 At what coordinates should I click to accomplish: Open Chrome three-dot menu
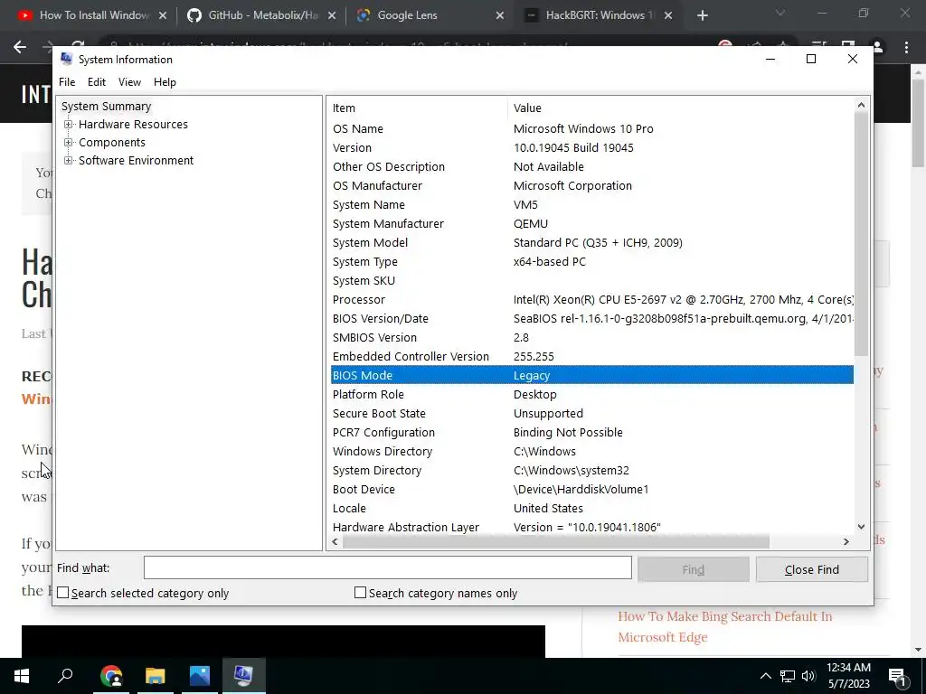pyautogui.click(x=906, y=47)
